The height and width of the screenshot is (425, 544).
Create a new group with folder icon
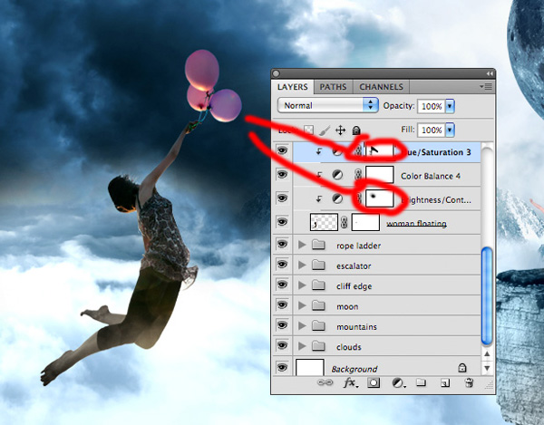pos(421,382)
